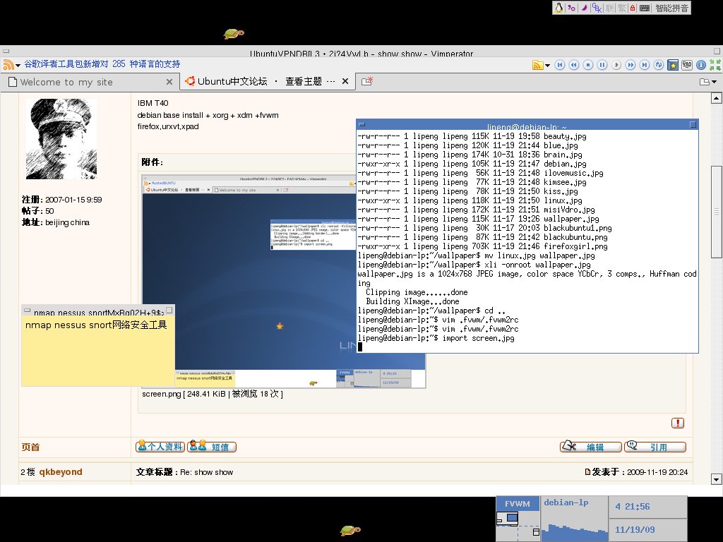
Task: Click the browser vertical scrollbar thumb
Action: 716,212
